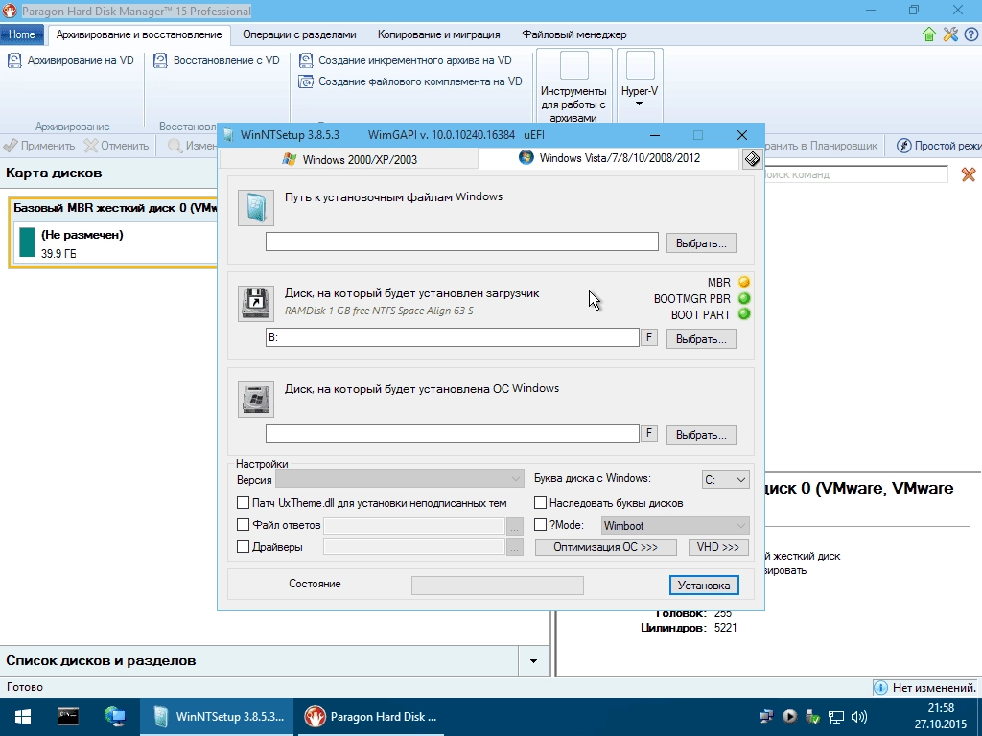Open the Версия dropdown

click(x=400, y=479)
